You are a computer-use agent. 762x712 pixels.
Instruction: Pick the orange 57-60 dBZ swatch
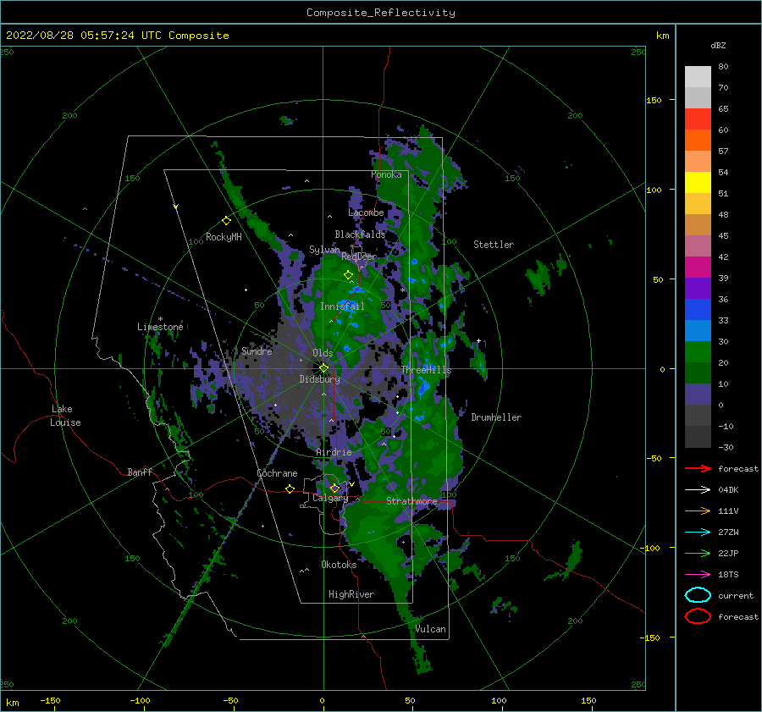698,141
